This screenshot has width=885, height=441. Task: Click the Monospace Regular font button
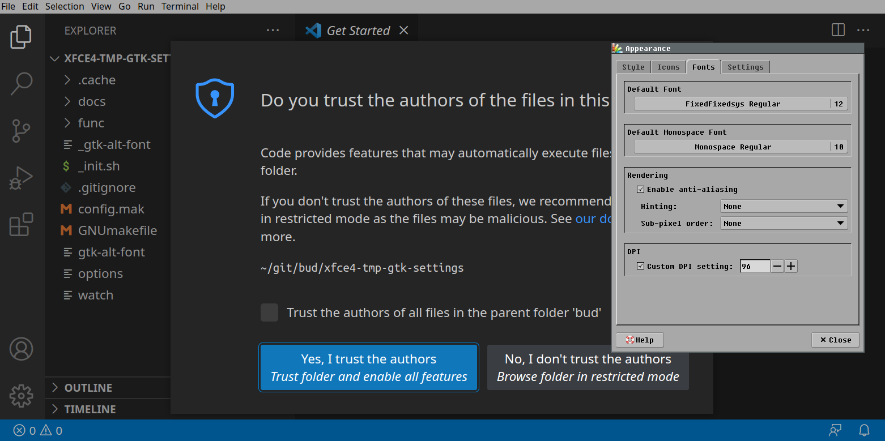(x=741, y=147)
